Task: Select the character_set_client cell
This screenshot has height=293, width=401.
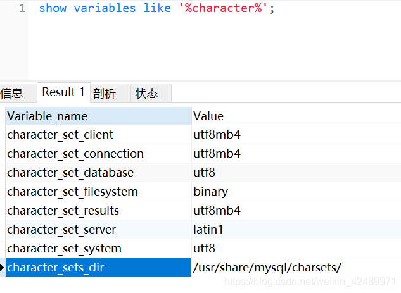Action: [x=98, y=135]
